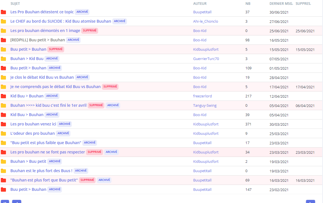Open the topic "Les Pro Buuhan détestent ce topic"
Screen dimensions: 323x203
coord(42,12)
